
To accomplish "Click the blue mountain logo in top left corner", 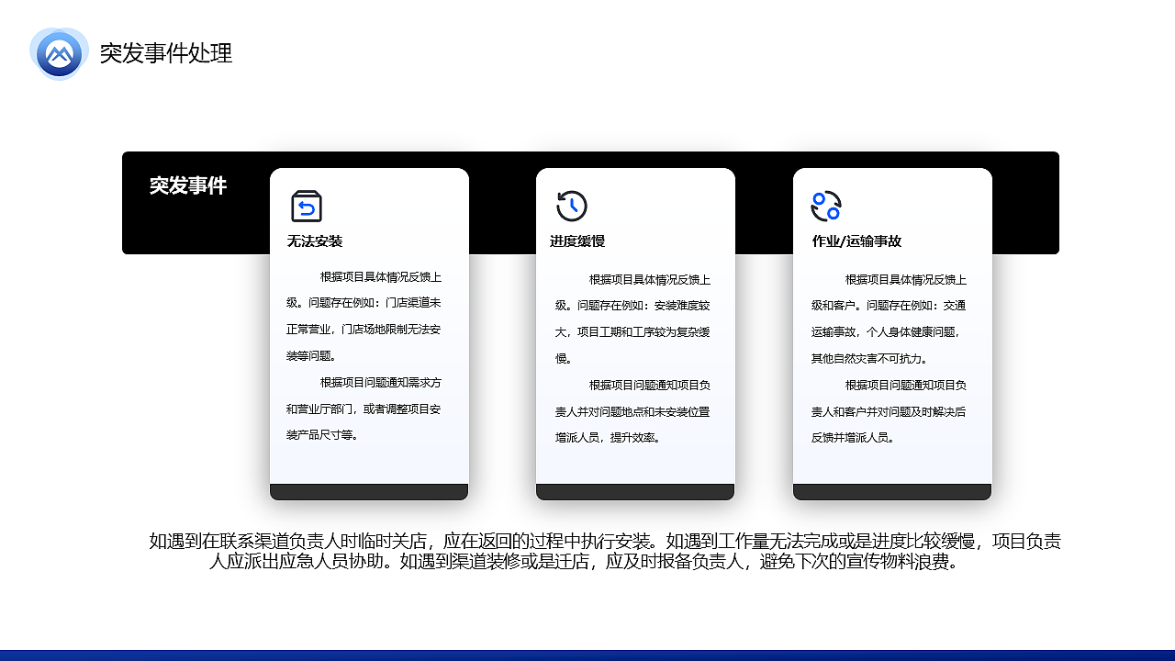I will click(x=59, y=52).
